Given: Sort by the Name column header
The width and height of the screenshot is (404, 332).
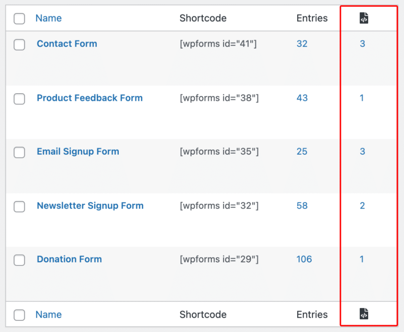Looking at the screenshot, I should click(x=48, y=18).
